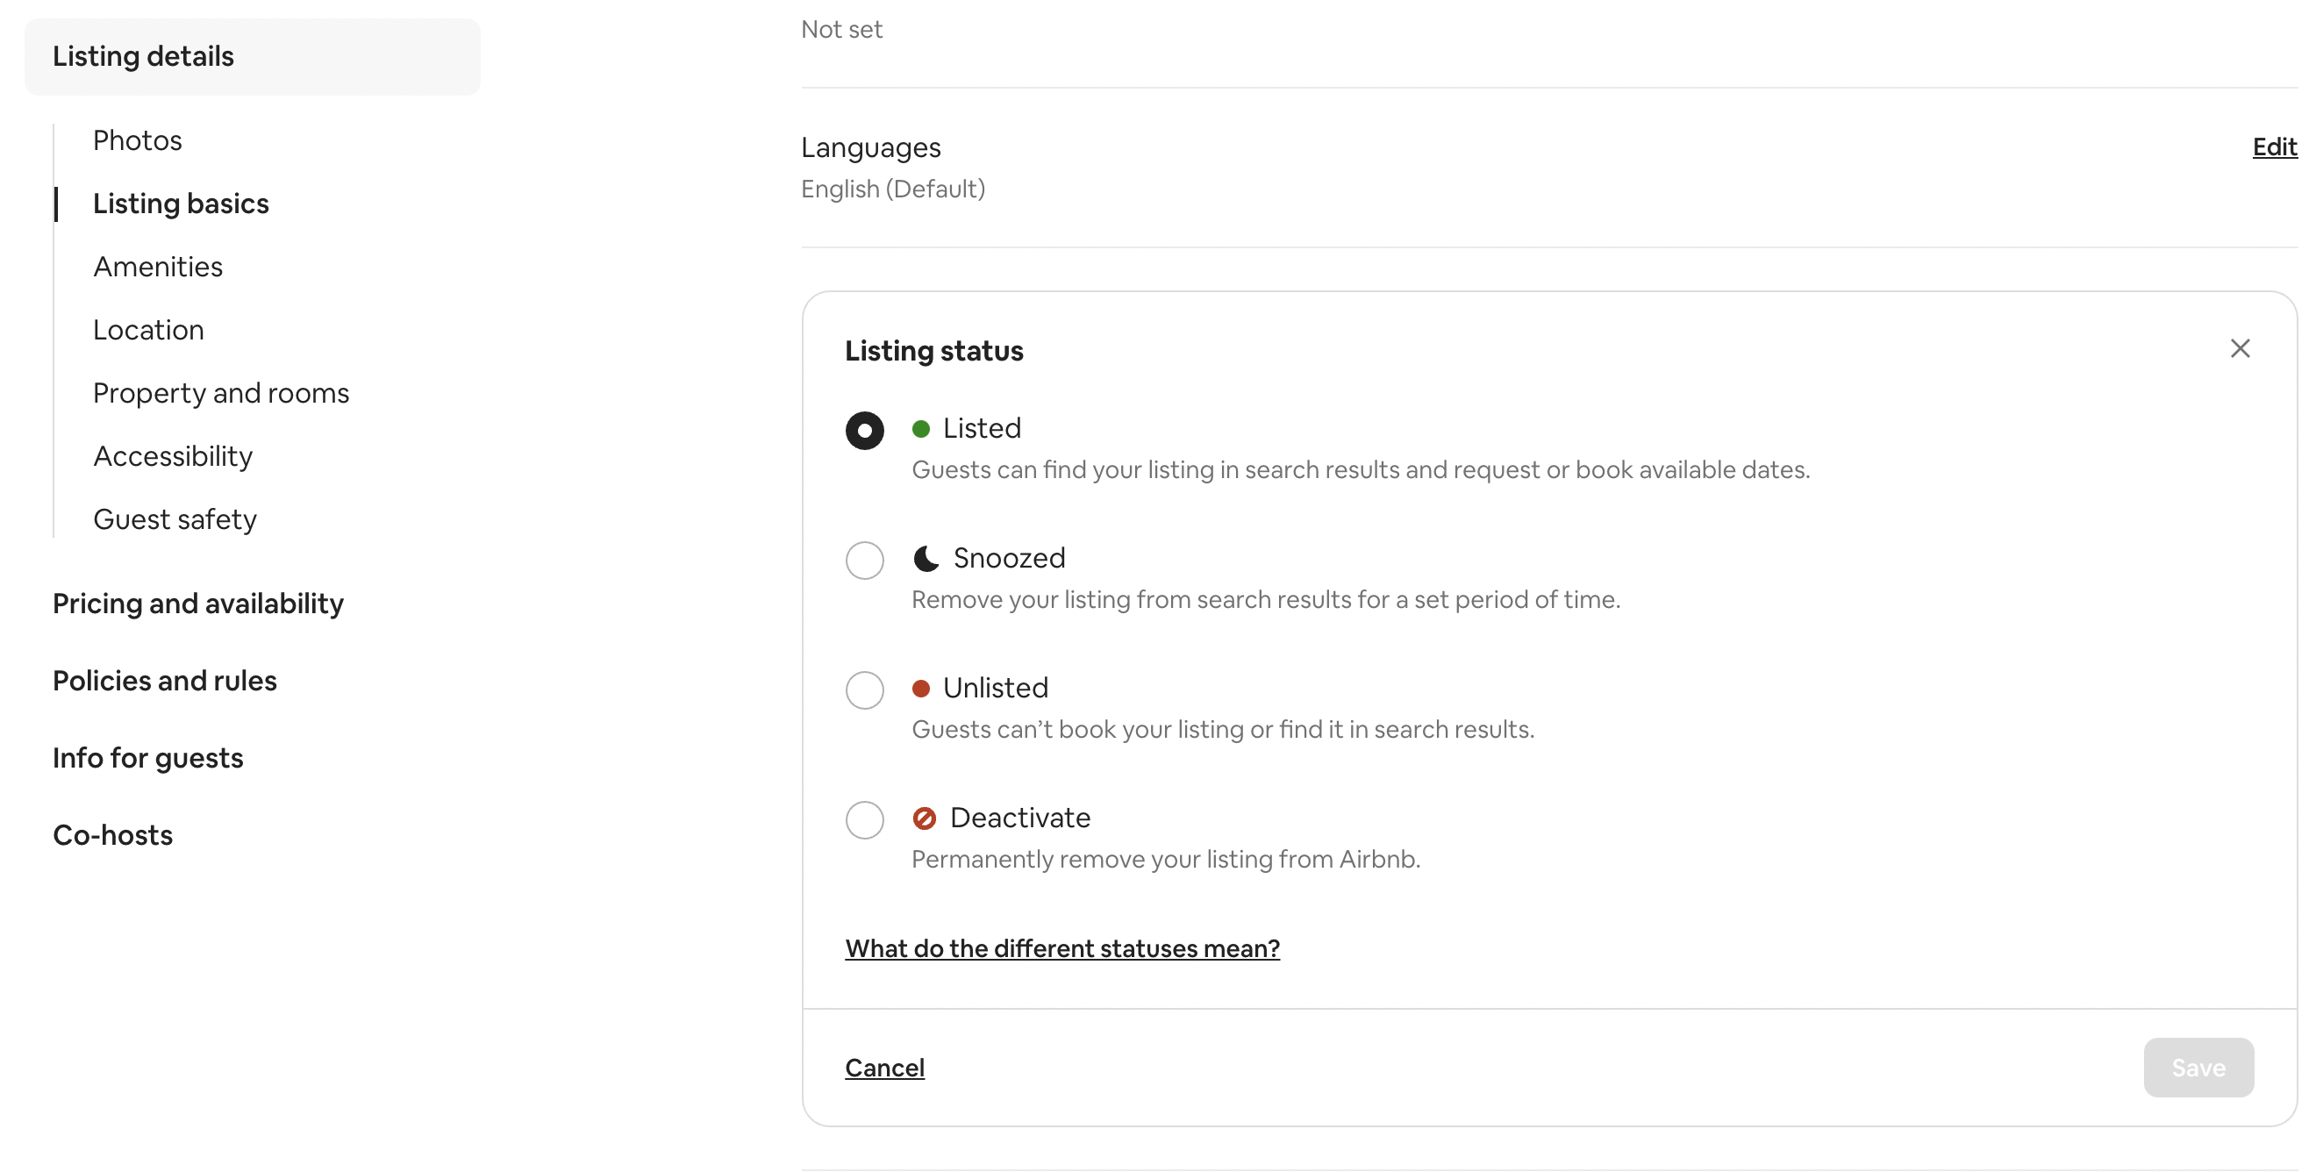The image size is (2323, 1172).
Task: Choose the Deactivate radio option
Action: [x=865, y=820]
